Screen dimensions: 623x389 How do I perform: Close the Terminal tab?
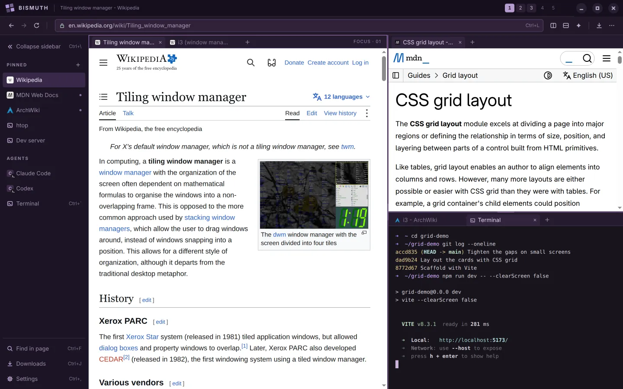click(535, 220)
